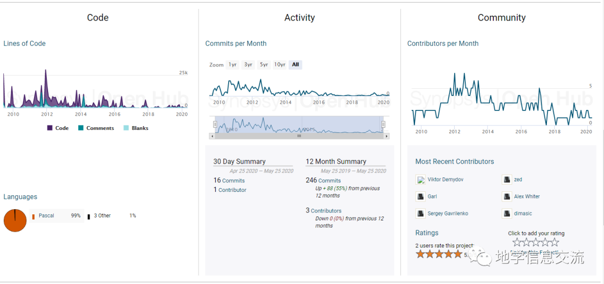The width and height of the screenshot is (604, 284).
Task: Open the 16 Commits link
Action: click(x=229, y=180)
